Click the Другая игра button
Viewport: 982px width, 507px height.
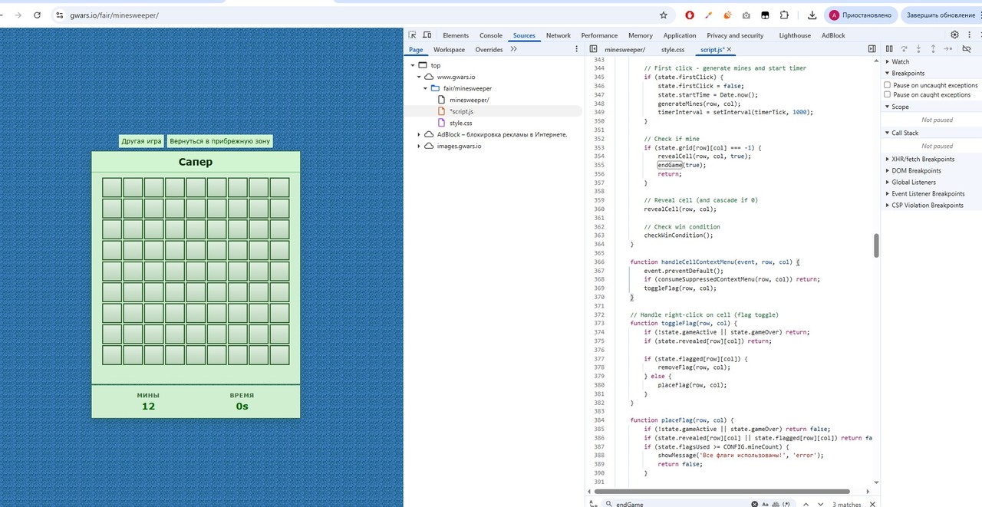click(142, 141)
